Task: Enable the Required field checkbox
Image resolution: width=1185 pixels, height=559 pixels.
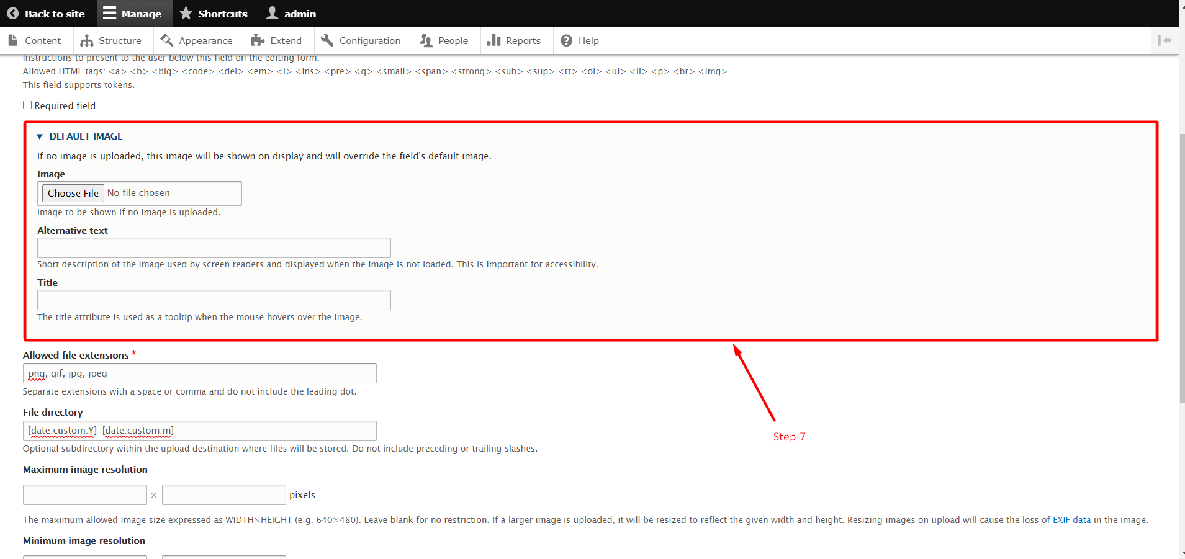Action: pos(27,105)
